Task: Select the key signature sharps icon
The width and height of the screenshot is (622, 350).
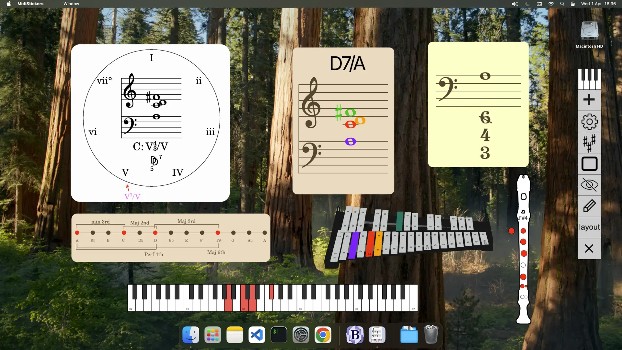Action: pos(589,143)
